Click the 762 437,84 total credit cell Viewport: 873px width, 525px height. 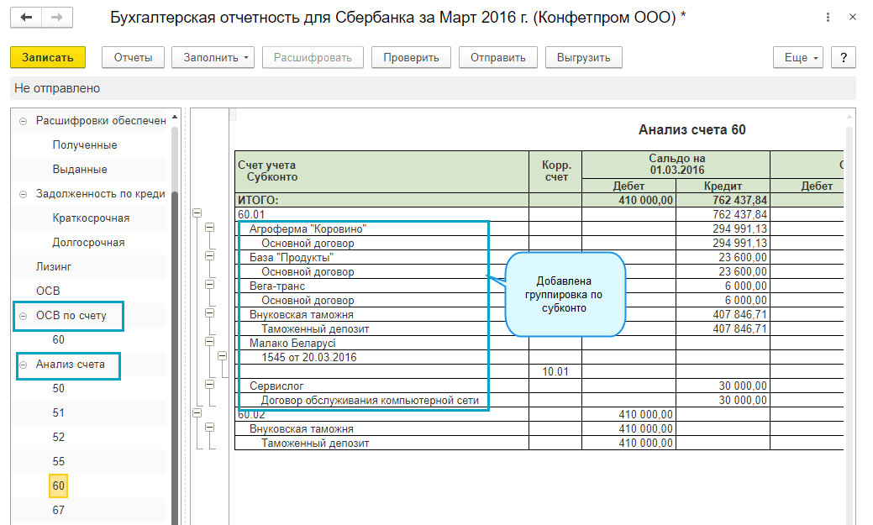pyautogui.click(x=723, y=201)
